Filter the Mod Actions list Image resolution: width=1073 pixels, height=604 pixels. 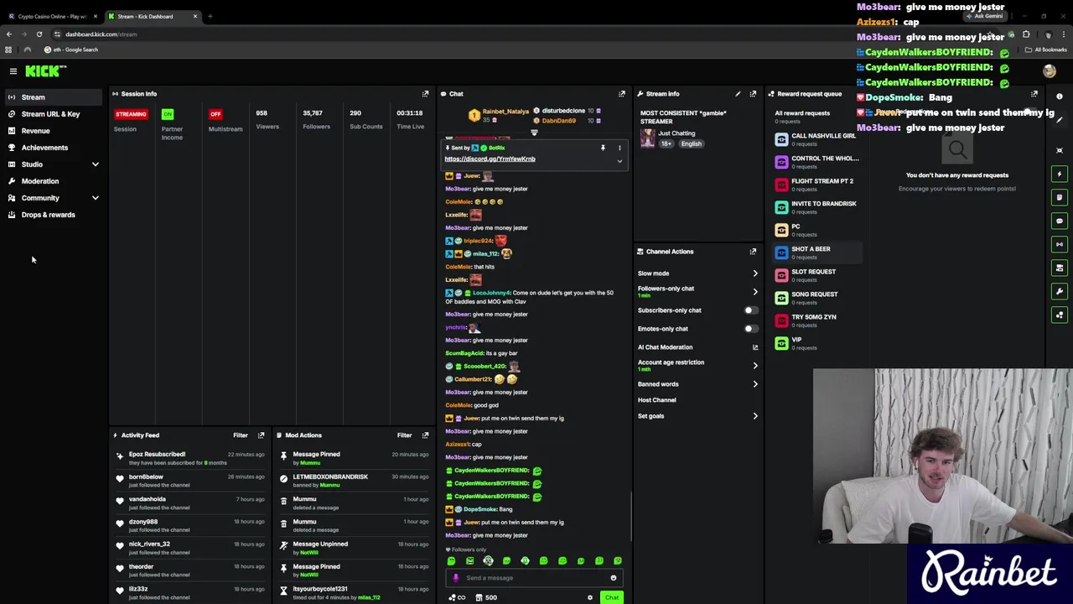[404, 435]
